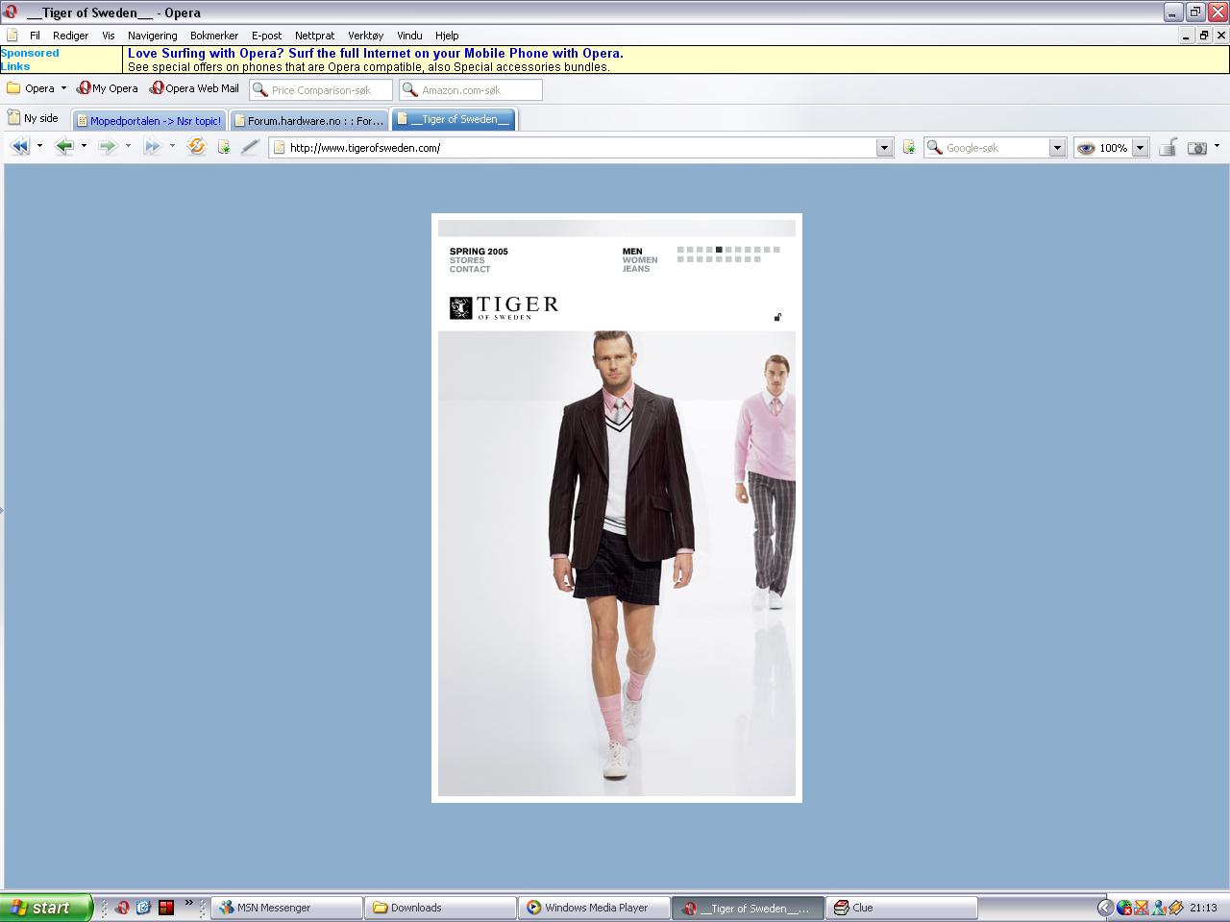Click the MEN link on the page

pyautogui.click(x=632, y=252)
